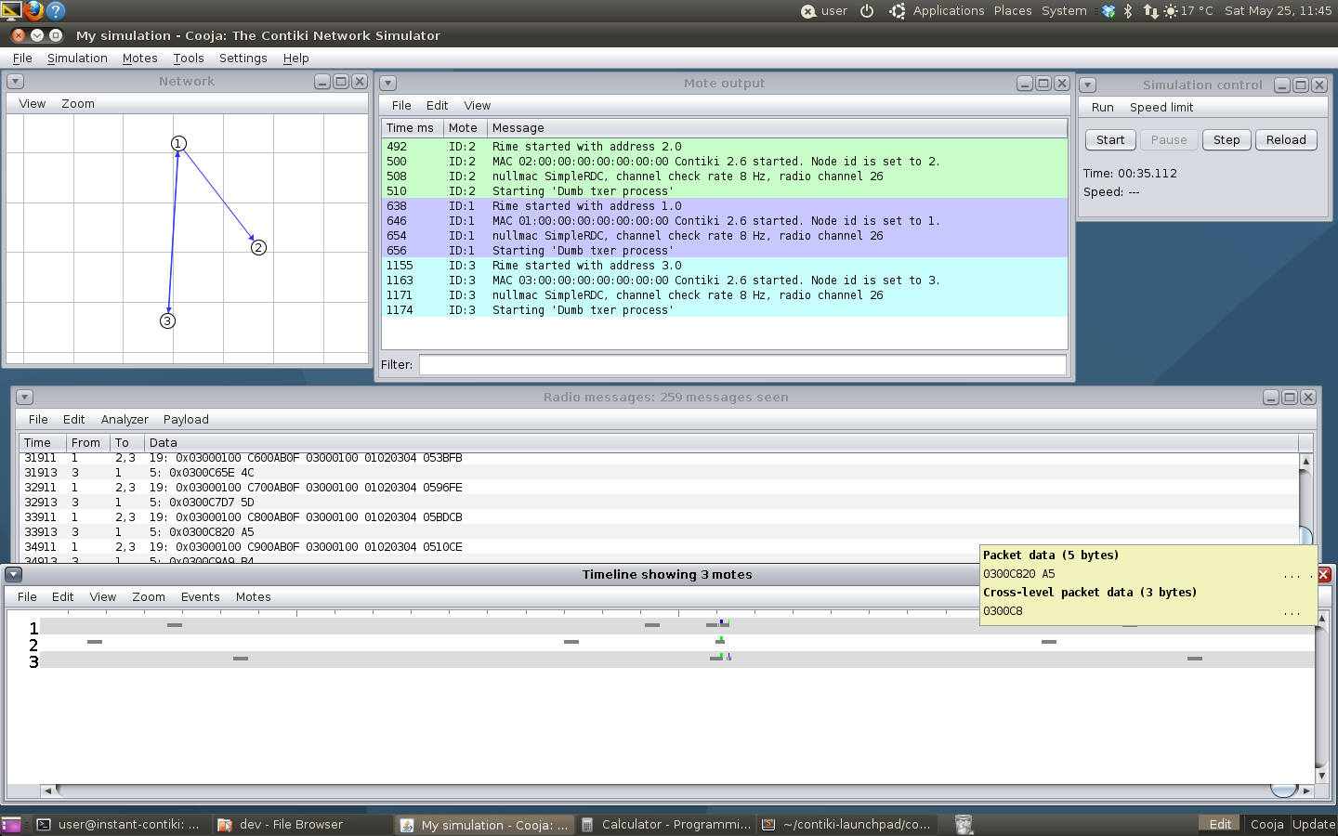Image resolution: width=1338 pixels, height=836 pixels.
Task: Click the Update label in bottom panel
Action: point(1314,825)
